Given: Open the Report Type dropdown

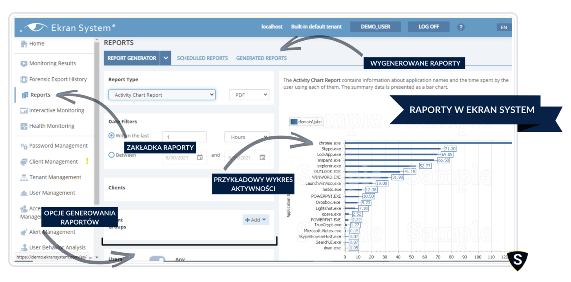Looking at the screenshot, I should (x=162, y=95).
